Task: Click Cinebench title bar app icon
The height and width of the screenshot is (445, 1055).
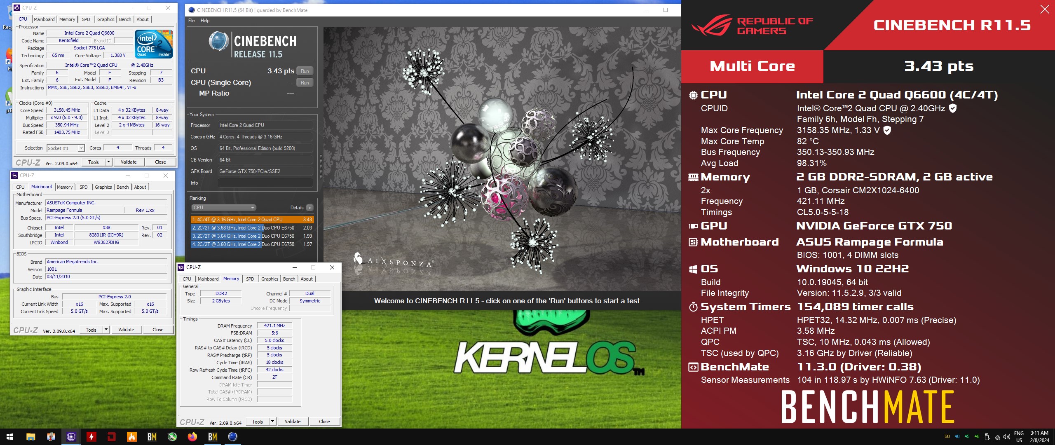Action: tap(192, 10)
